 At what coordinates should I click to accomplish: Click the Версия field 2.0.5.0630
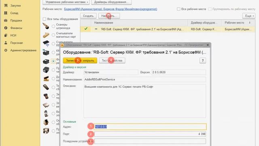pyautogui.click(x=179, y=72)
